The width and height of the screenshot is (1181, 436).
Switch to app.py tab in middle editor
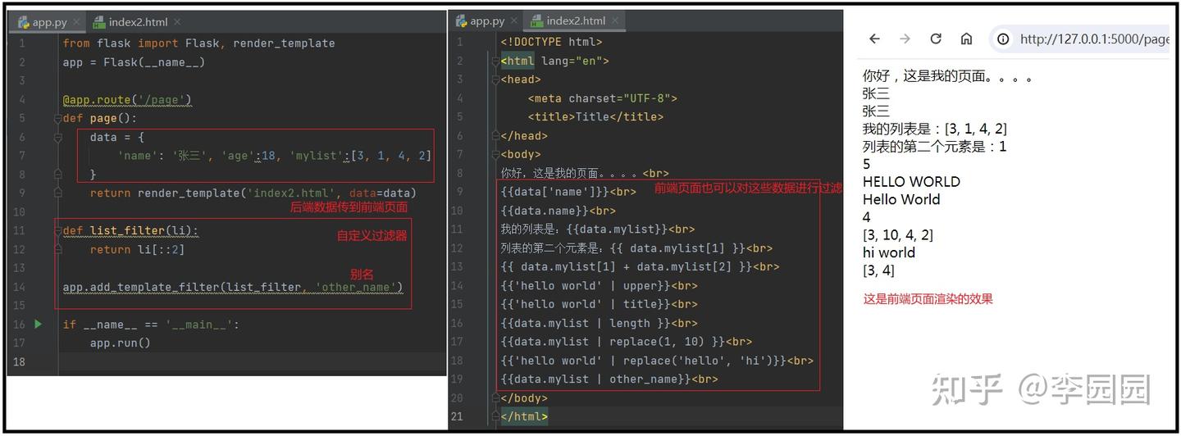[x=487, y=20]
